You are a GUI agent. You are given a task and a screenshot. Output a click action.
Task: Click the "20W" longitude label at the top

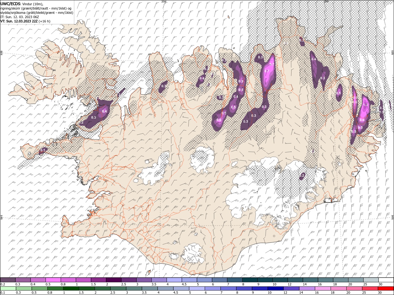[x=164, y=2]
